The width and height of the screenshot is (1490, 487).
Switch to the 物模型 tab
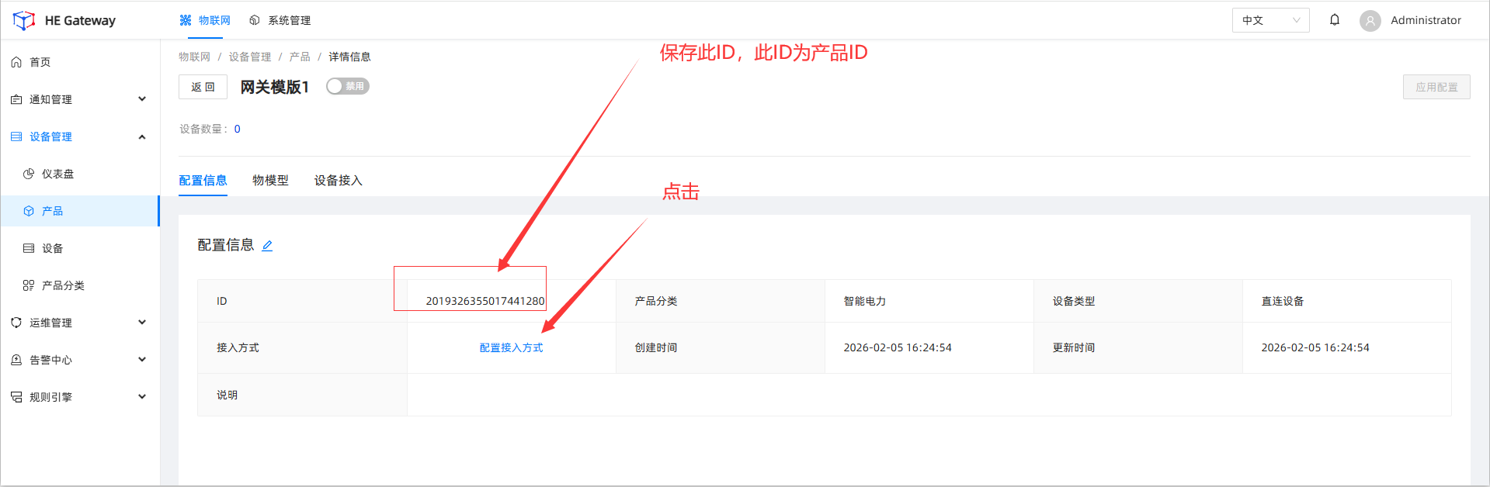(x=270, y=180)
